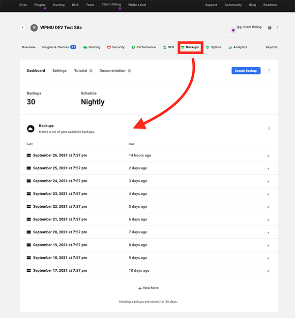Click View More to load more backups
The image size is (295, 318).
pos(148,288)
